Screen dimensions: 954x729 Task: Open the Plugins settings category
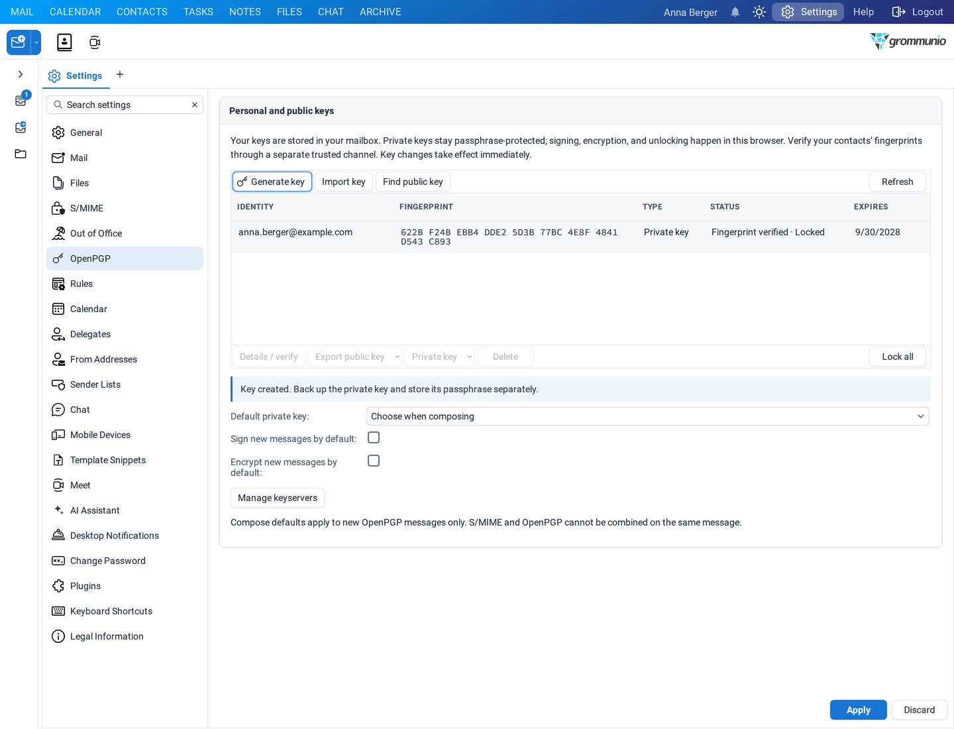click(125, 586)
